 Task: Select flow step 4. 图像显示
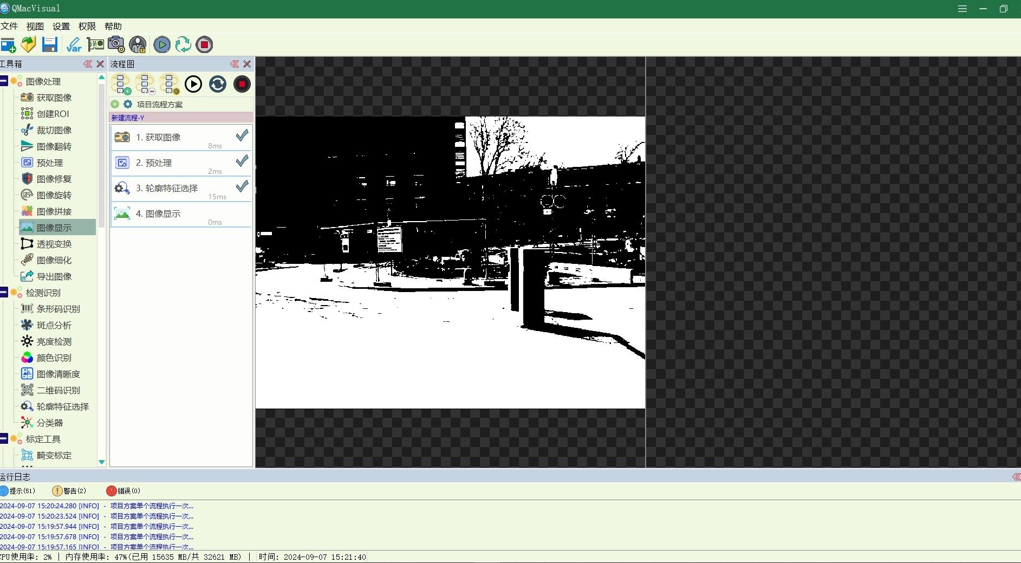[x=181, y=214]
